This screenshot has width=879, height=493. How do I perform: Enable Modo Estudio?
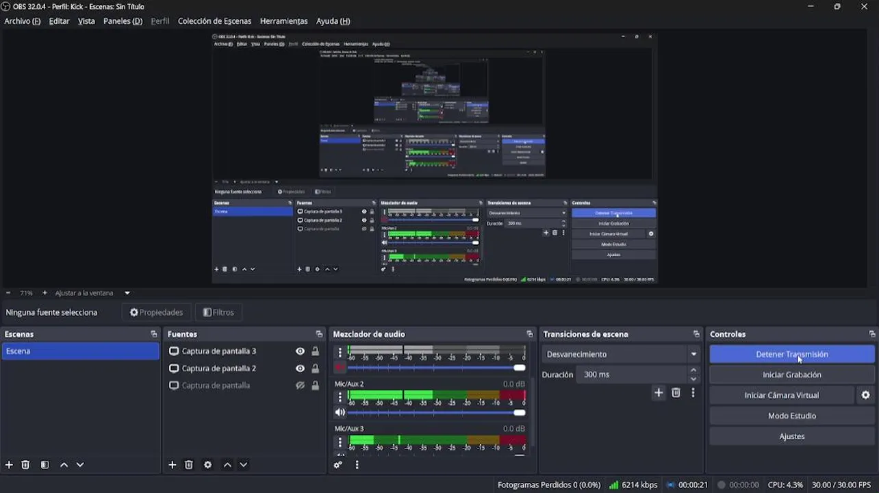pyautogui.click(x=792, y=416)
